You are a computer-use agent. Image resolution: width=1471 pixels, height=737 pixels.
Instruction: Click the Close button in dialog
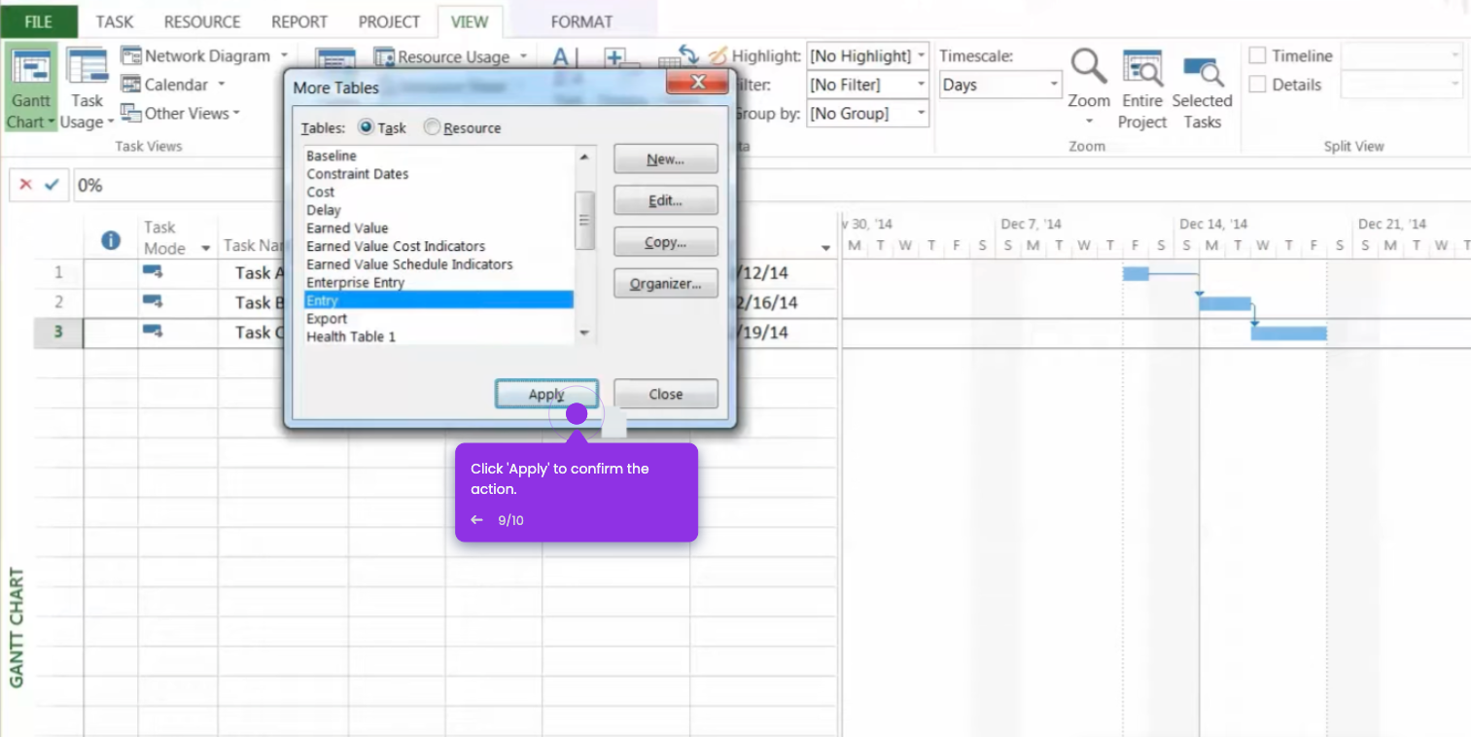[x=666, y=394]
